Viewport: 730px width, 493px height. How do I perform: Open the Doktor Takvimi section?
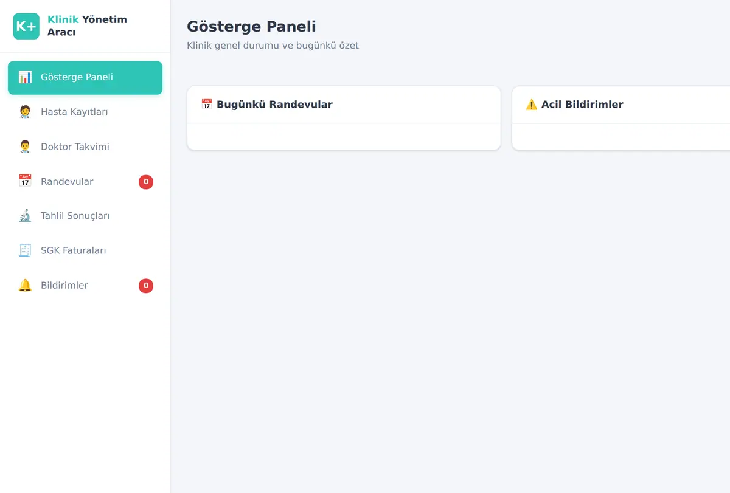pos(85,147)
